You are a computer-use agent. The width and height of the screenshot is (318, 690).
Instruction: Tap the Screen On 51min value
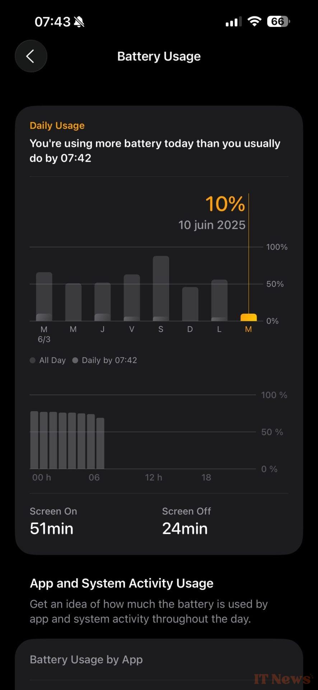52,529
